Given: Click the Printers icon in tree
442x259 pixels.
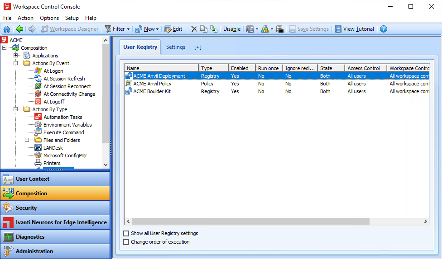Looking at the screenshot, I should tap(38, 163).
